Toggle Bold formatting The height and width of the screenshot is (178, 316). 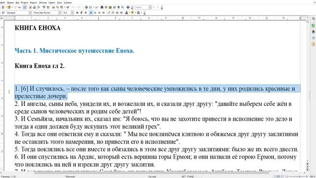point(77,13)
